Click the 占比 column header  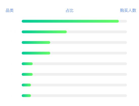tap(69, 10)
